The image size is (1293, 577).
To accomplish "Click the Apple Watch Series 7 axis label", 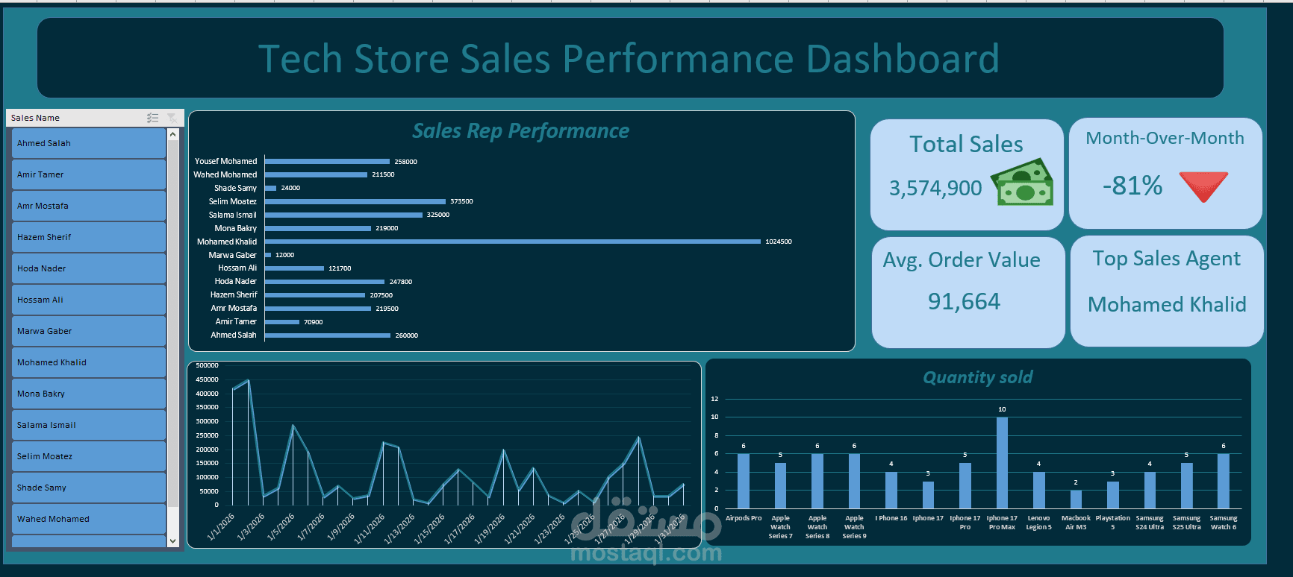I will pyautogui.click(x=780, y=527).
